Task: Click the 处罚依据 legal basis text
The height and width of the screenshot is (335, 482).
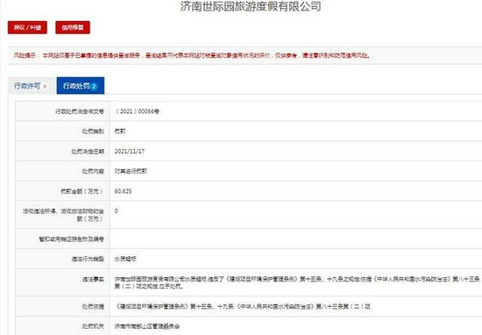Action: pos(242,306)
